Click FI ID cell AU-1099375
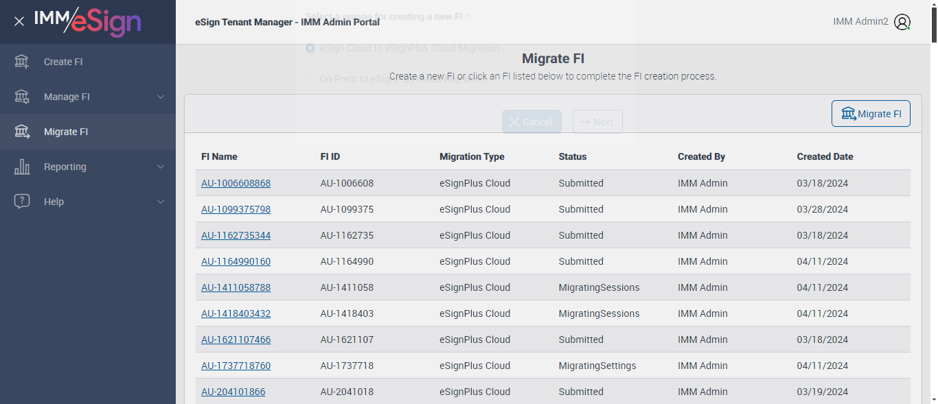This screenshot has width=938, height=404. click(347, 209)
